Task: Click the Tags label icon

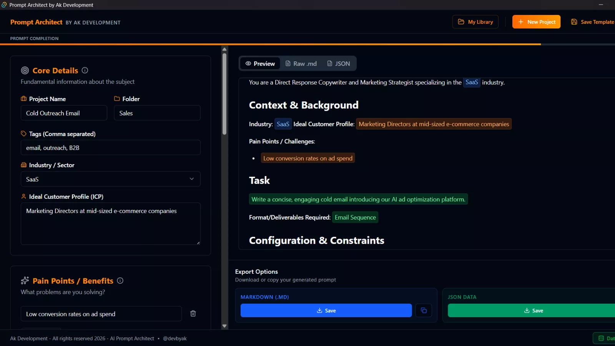Action: coord(24,134)
